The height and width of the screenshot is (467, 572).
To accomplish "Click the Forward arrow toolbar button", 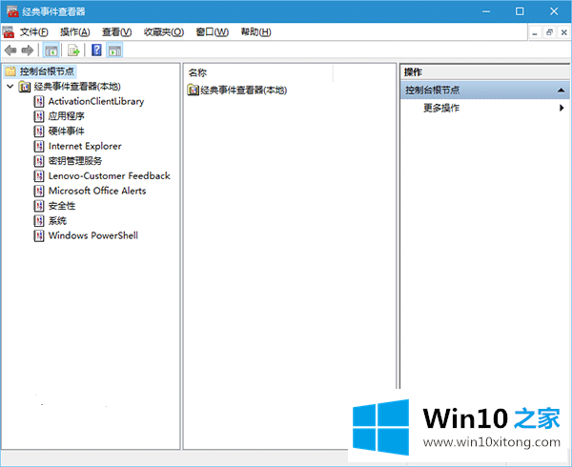I will click(28, 51).
